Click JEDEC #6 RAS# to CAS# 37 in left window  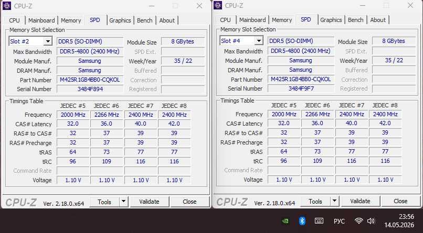point(107,133)
